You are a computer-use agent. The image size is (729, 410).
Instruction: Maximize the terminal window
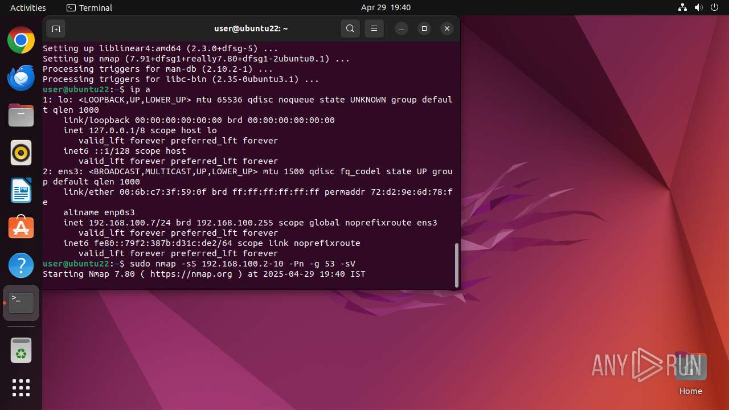pos(424,28)
